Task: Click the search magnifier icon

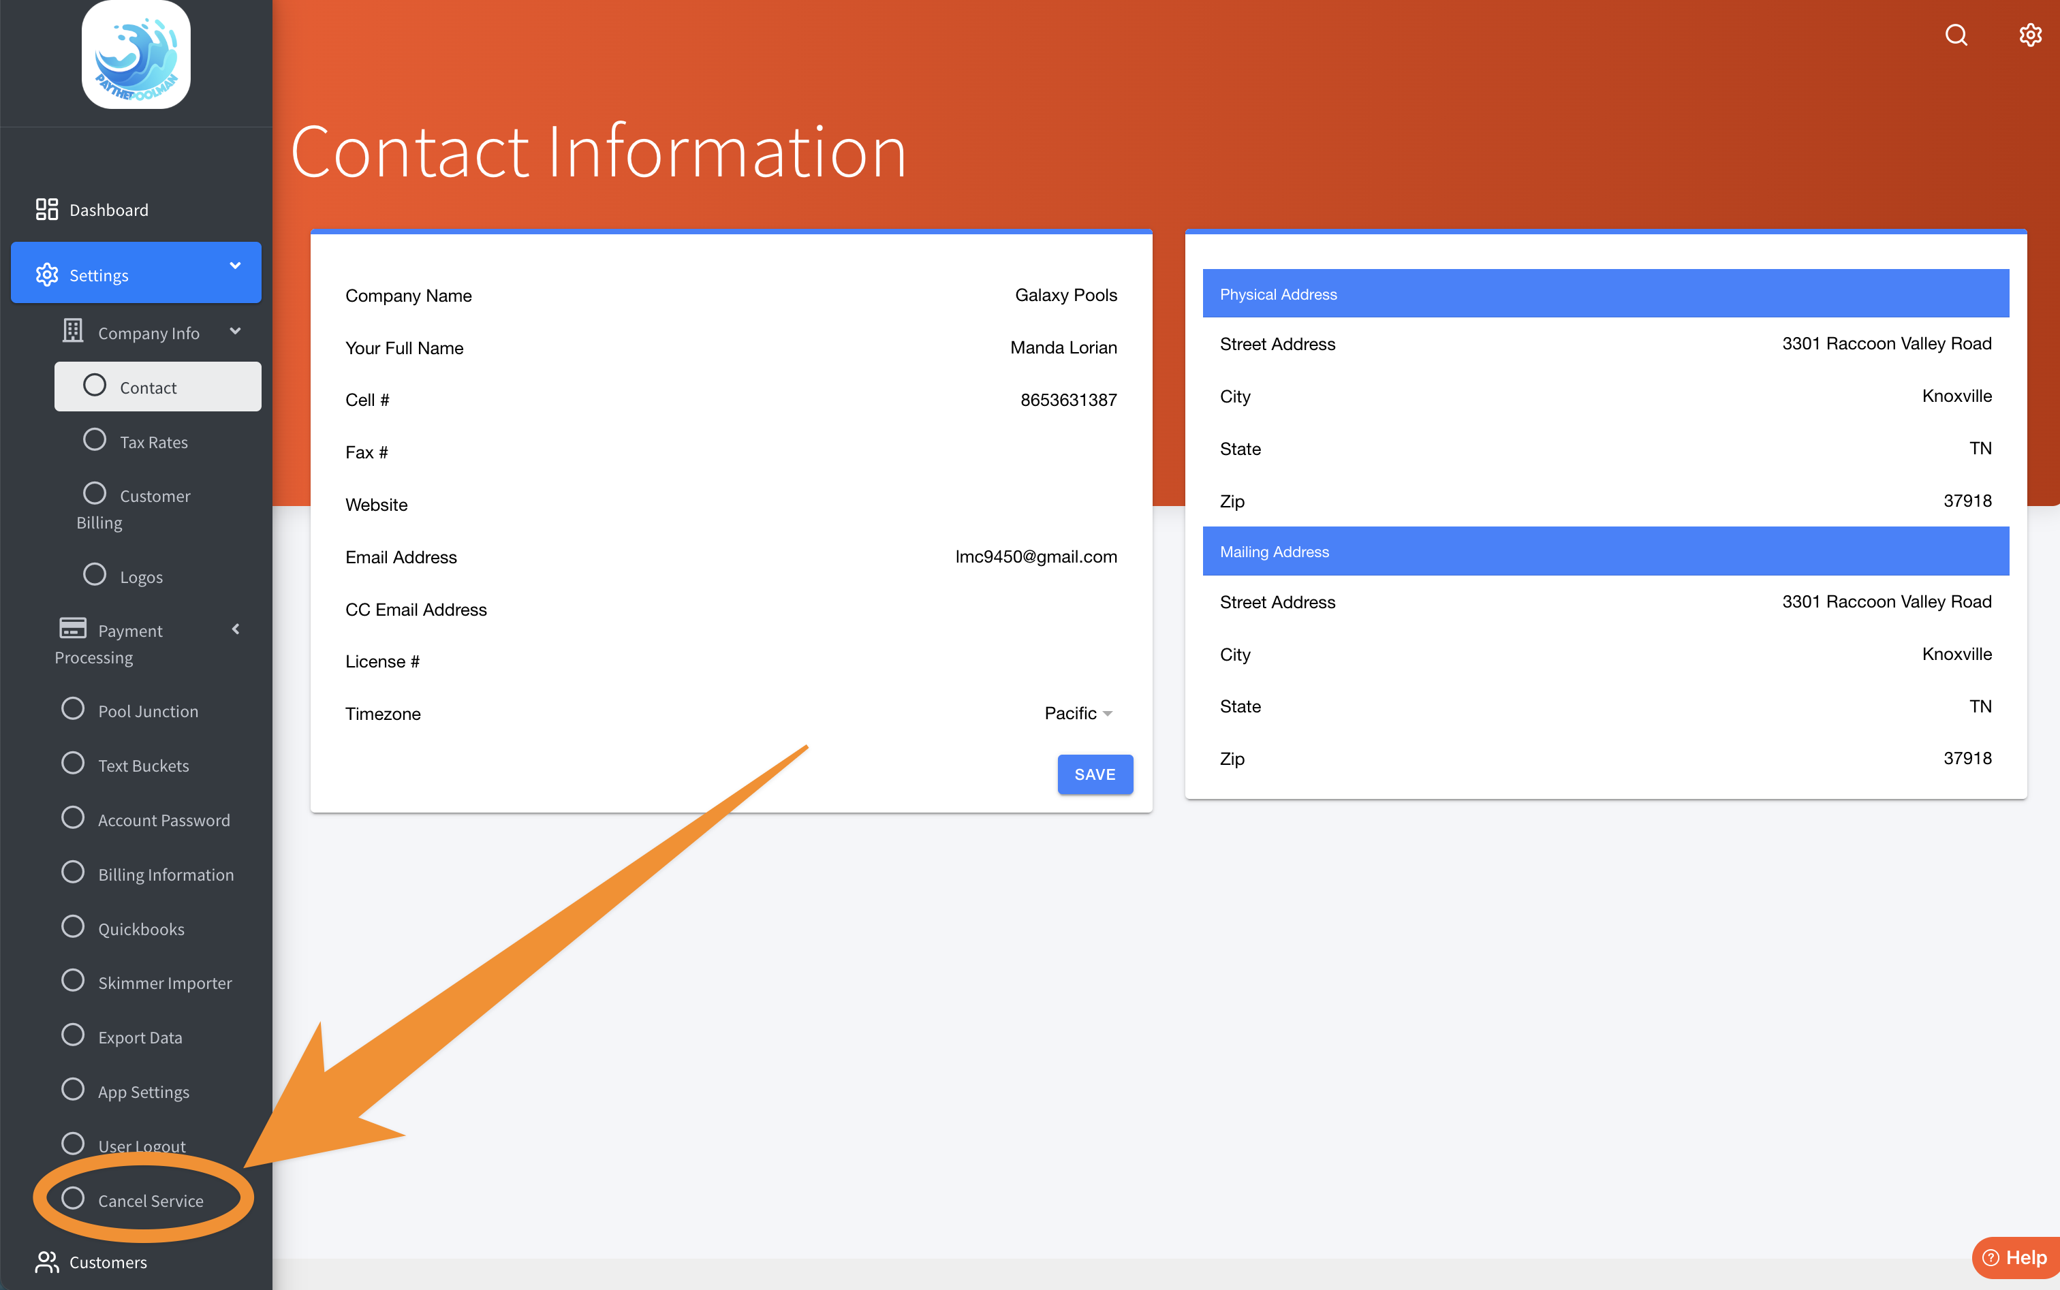Action: click(1956, 35)
